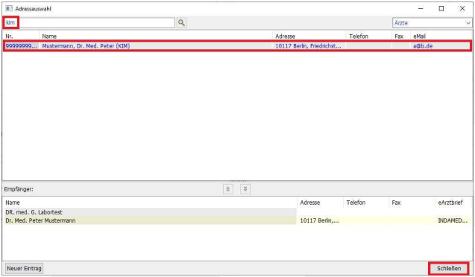
Task: Click the INDAMED... eArztbrief cell
Action: [453, 220]
